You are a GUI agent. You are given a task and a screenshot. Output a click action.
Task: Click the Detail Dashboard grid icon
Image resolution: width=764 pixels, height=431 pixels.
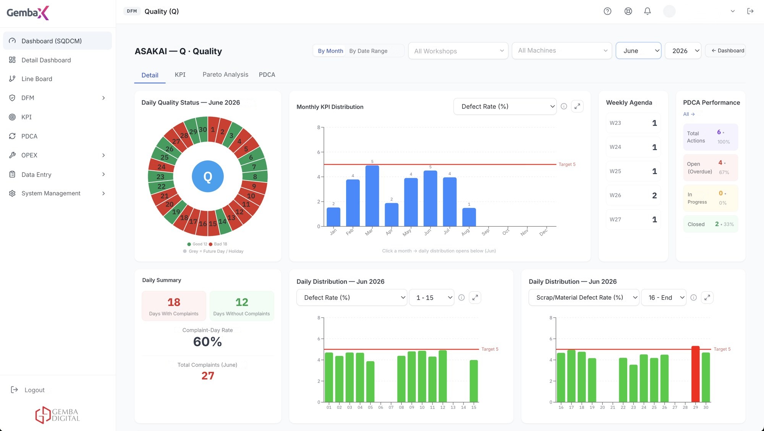12,60
